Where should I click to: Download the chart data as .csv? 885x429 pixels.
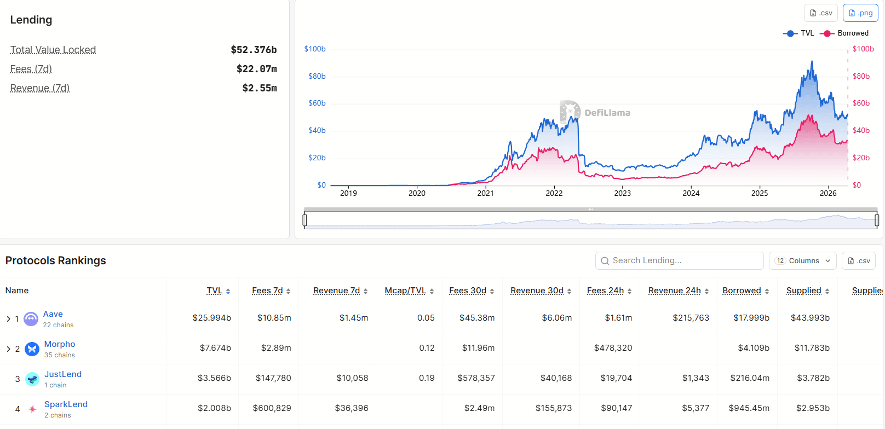pyautogui.click(x=821, y=13)
